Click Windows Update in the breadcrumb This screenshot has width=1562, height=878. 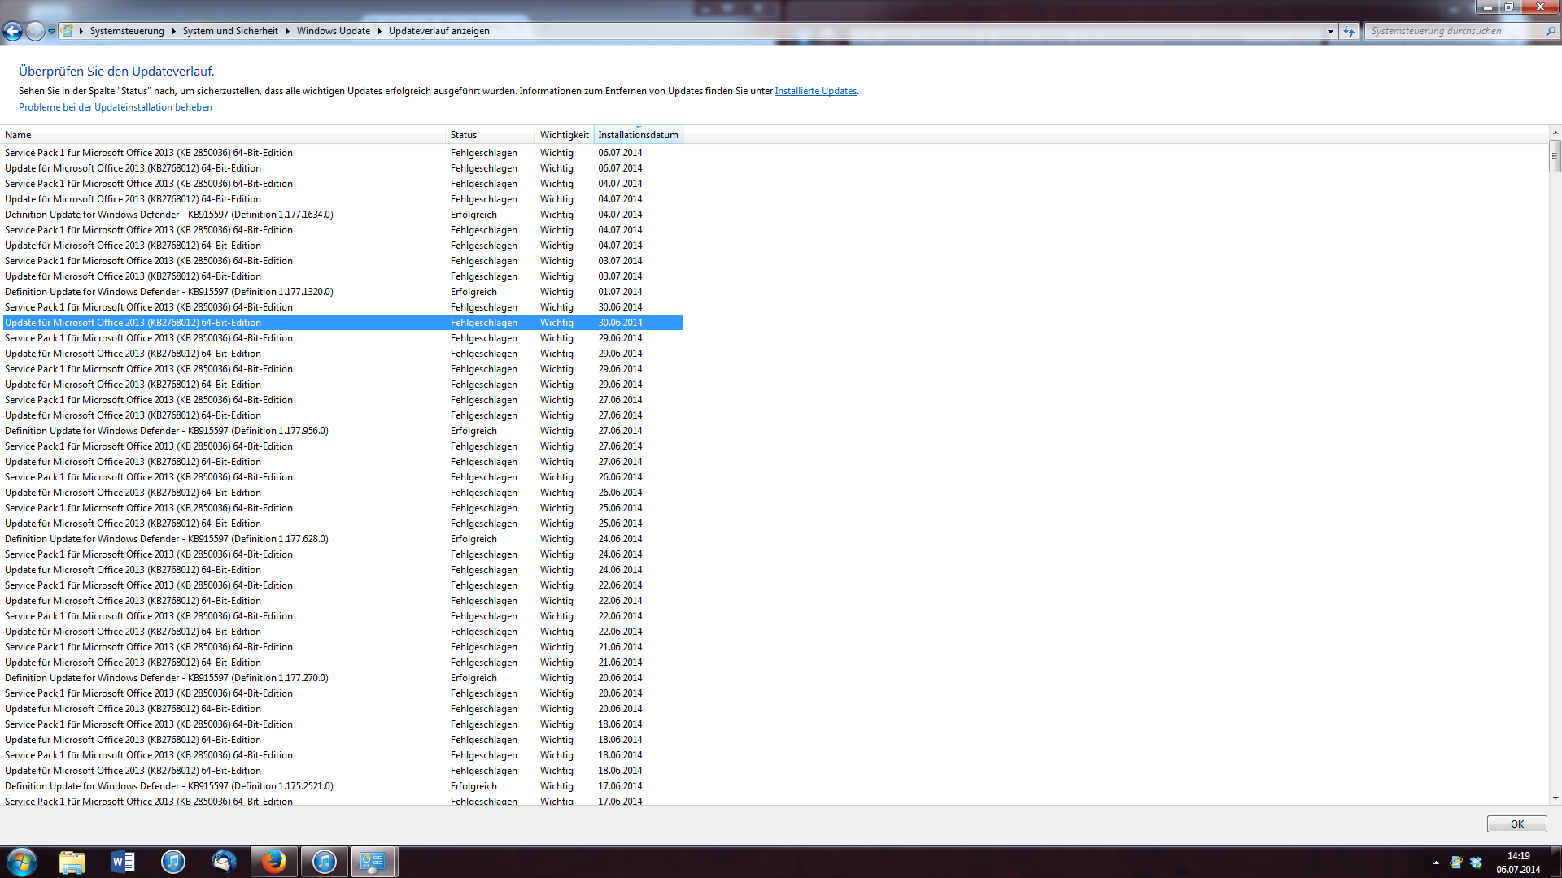tap(333, 31)
